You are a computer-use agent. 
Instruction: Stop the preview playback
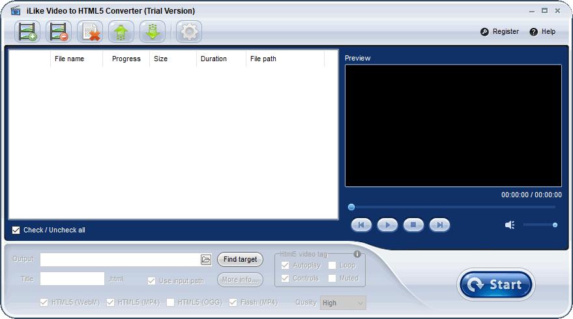point(413,225)
